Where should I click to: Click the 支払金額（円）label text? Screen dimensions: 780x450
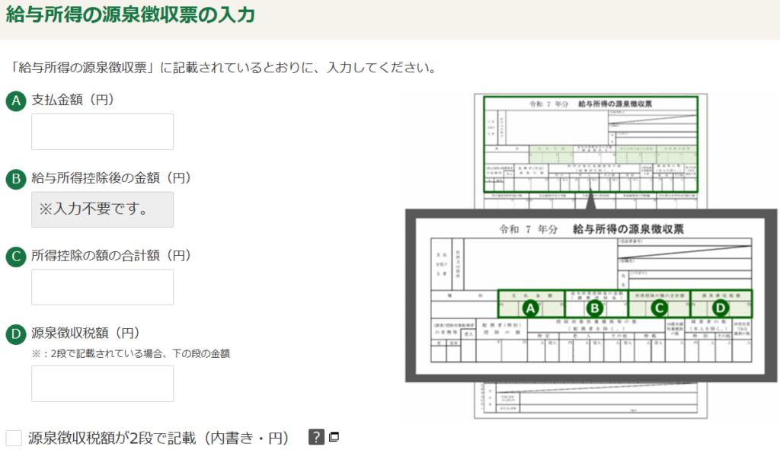[x=73, y=100]
